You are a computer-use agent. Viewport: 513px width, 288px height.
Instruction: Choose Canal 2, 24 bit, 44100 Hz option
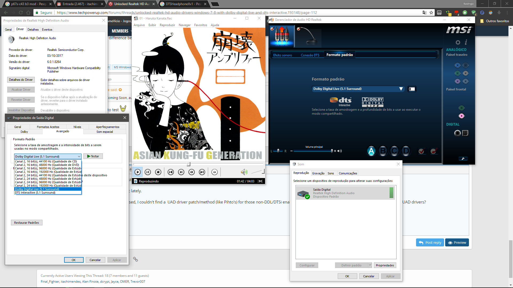tap(48, 175)
